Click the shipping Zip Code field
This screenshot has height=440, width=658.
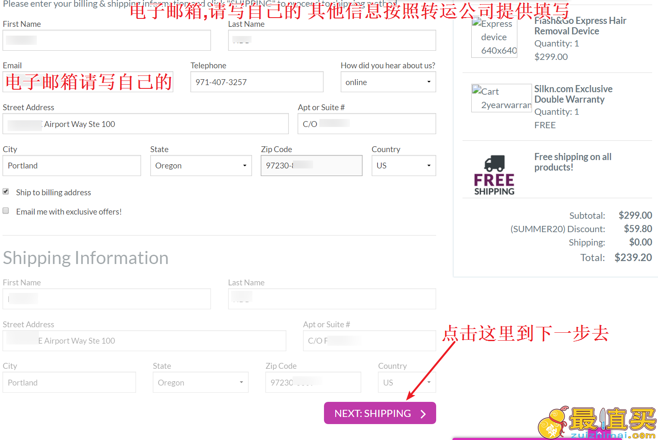click(x=313, y=382)
